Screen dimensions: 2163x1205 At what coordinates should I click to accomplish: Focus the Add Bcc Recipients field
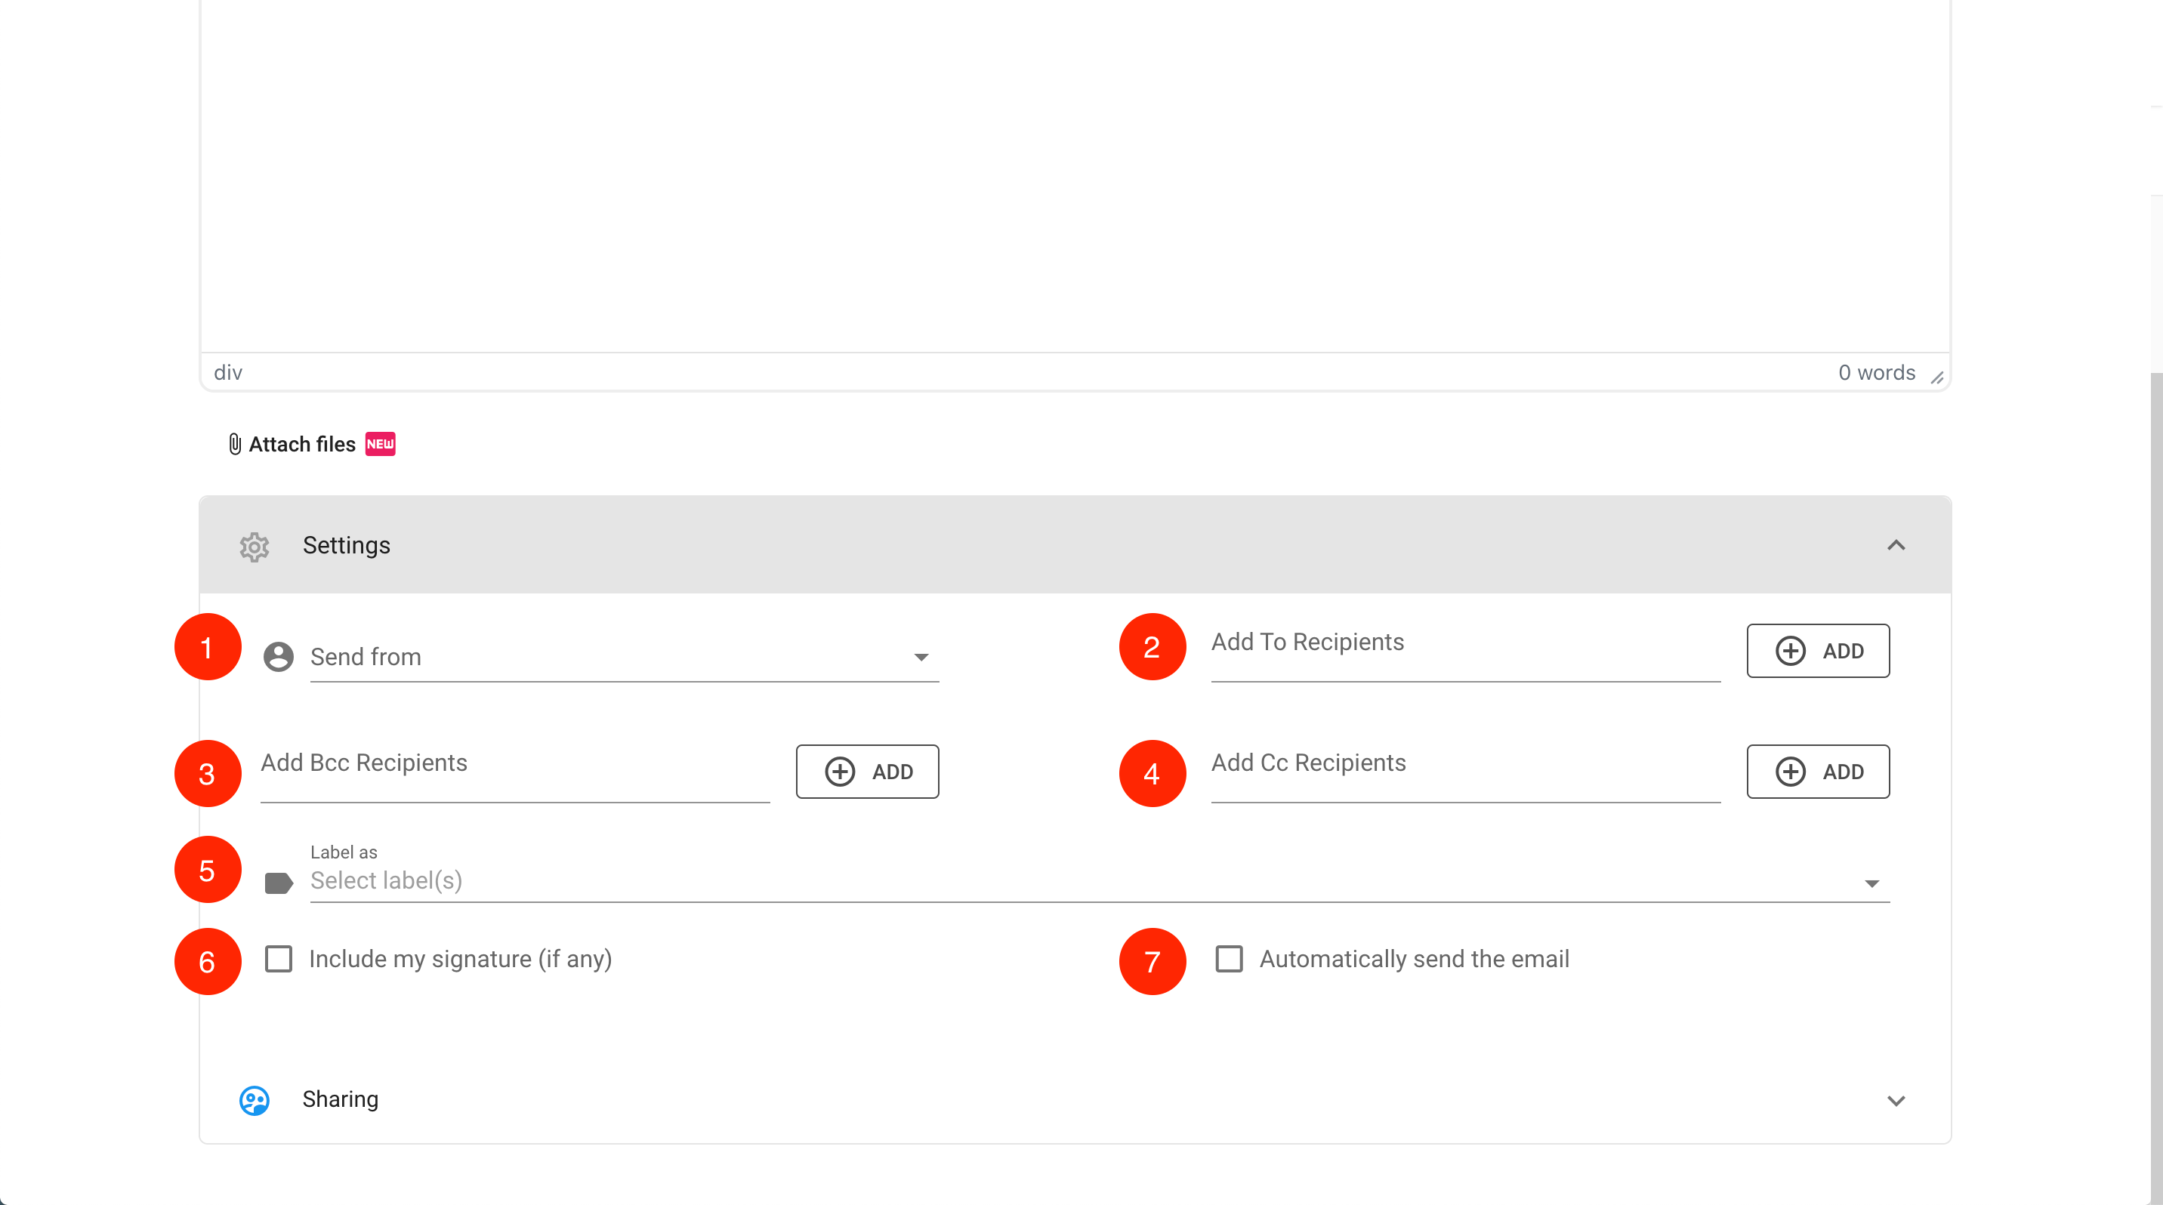tap(515, 772)
